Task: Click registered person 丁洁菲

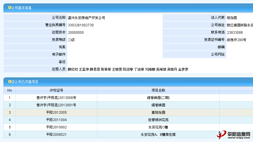Action: pos(139,69)
